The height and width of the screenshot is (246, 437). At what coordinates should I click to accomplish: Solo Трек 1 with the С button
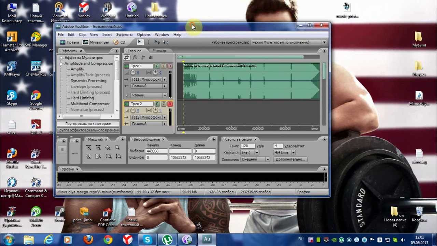[x=164, y=66]
